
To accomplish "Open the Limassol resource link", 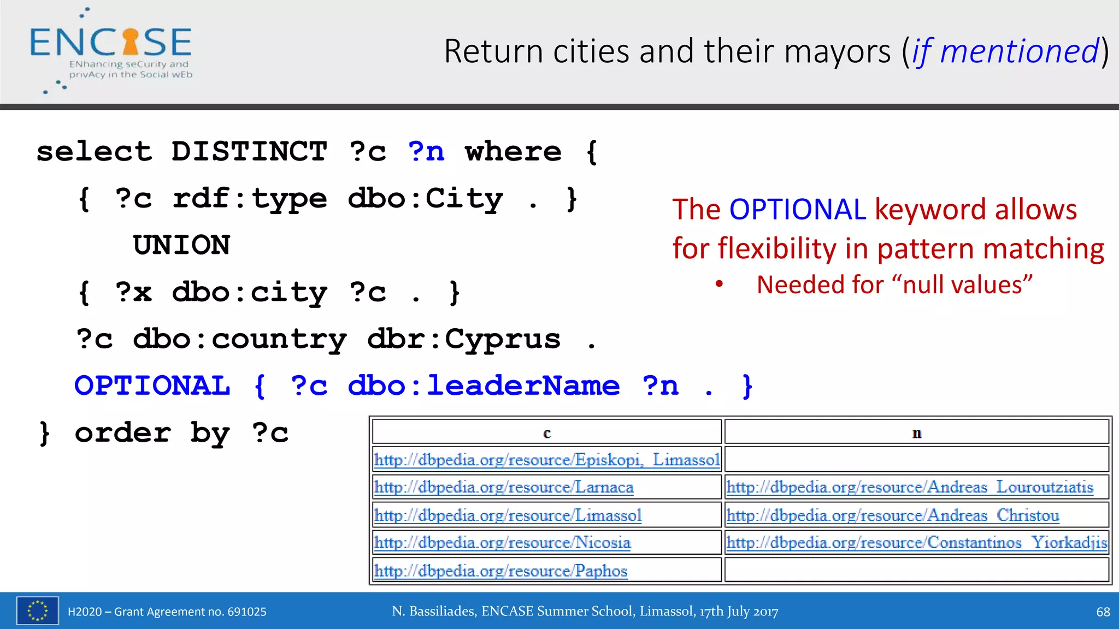I will point(508,515).
